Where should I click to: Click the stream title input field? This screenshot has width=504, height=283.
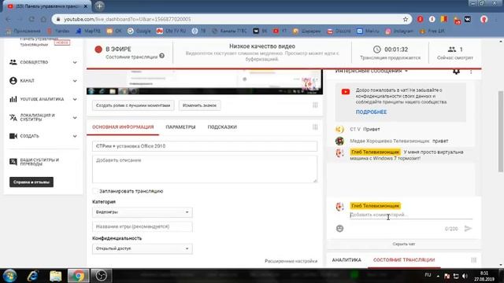pos(205,146)
